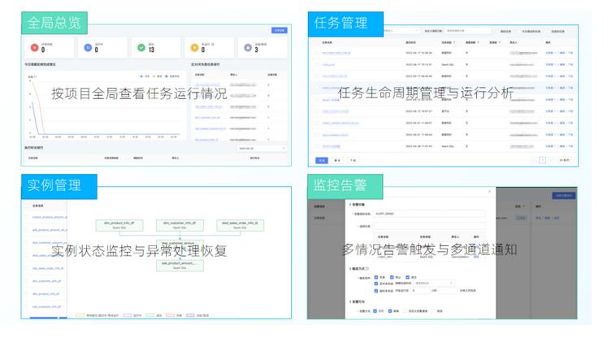Viewport: 603px width, 338px height.
Task: Close the alert configuration dialog
Action: click(489, 192)
